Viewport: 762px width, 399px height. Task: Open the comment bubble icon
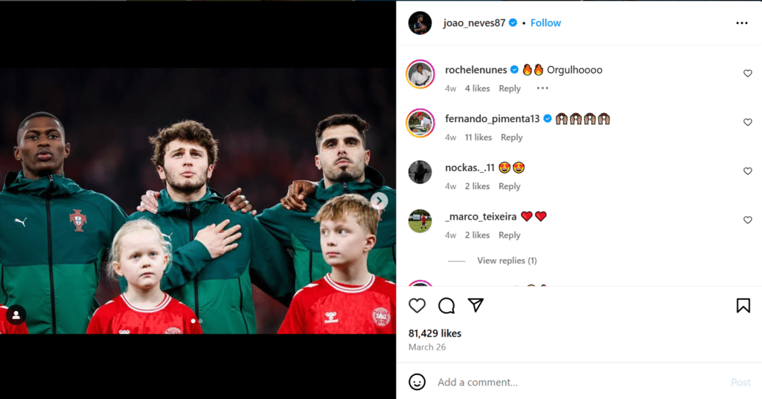pos(446,306)
